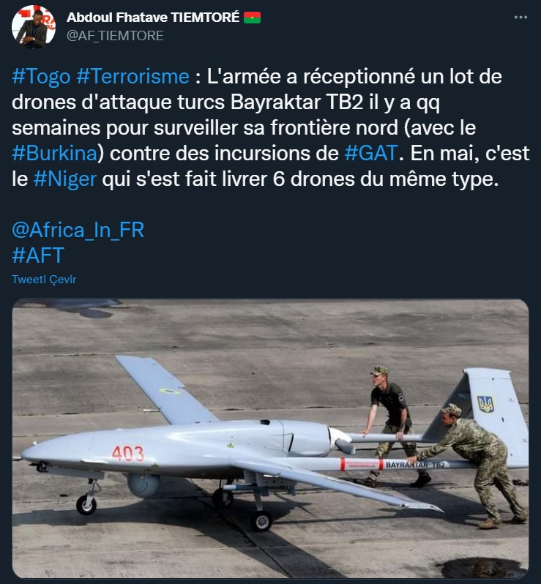Click the red 403 number on drone
This screenshot has width=541, height=584.
point(128,453)
